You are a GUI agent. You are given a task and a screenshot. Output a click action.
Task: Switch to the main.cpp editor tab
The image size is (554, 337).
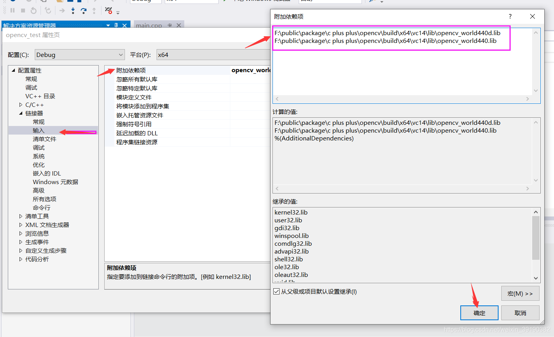point(149,25)
